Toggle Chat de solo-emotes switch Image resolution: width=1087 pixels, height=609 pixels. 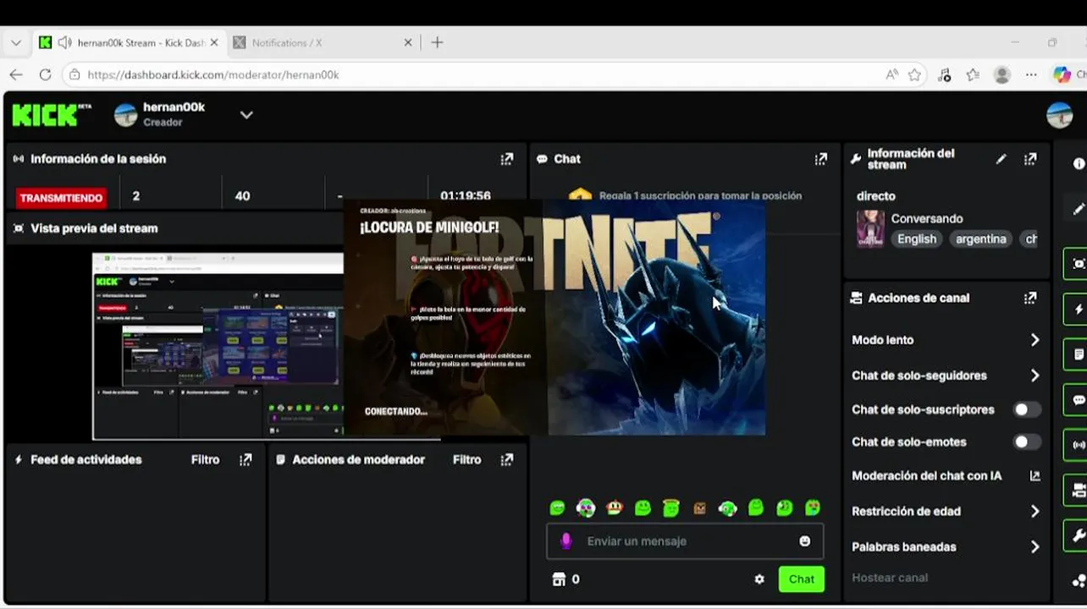pyautogui.click(x=1027, y=442)
